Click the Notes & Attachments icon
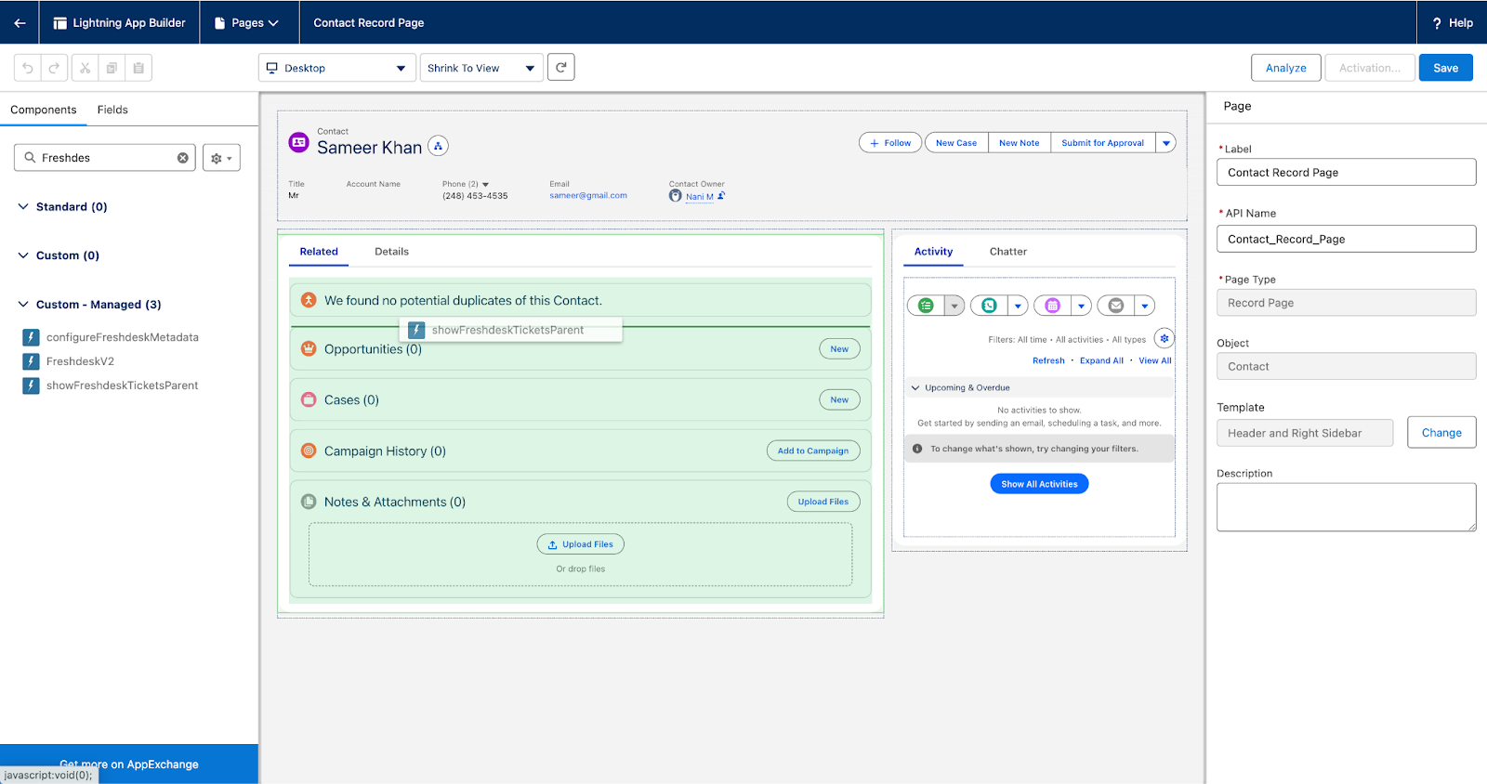 309,502
